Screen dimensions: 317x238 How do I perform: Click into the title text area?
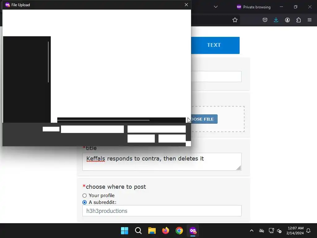tap(162, 162)
